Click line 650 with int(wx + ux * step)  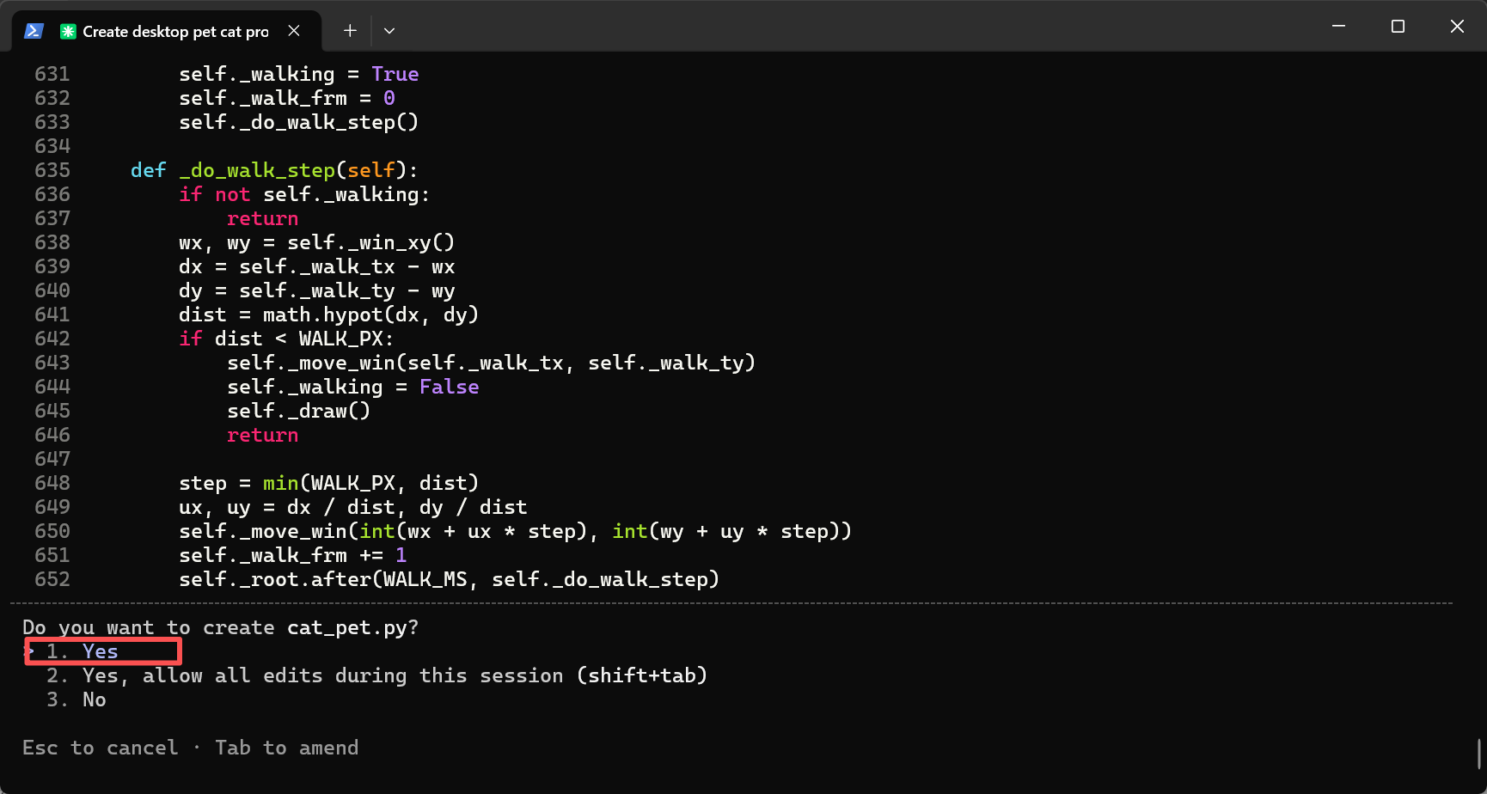[515, 531]
